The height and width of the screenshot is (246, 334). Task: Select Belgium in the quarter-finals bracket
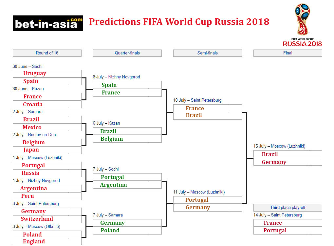point(112,139)
